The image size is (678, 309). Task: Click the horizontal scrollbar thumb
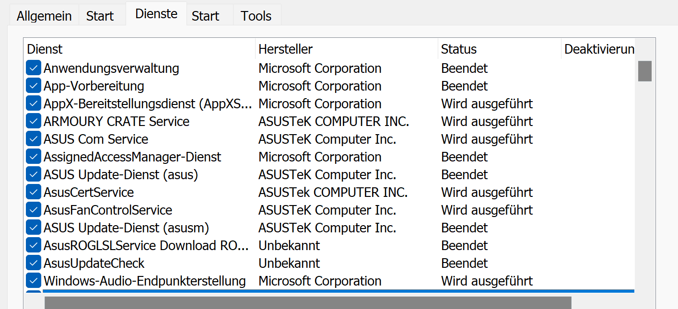pyautogui.click(x=307, y=302)
